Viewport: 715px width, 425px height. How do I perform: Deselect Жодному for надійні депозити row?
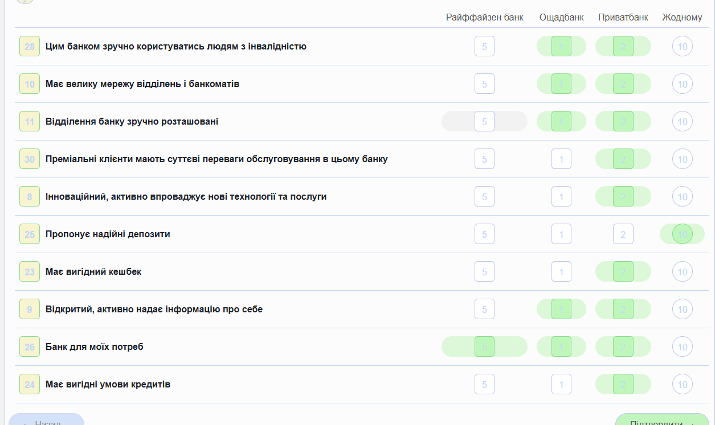point(683,234)
